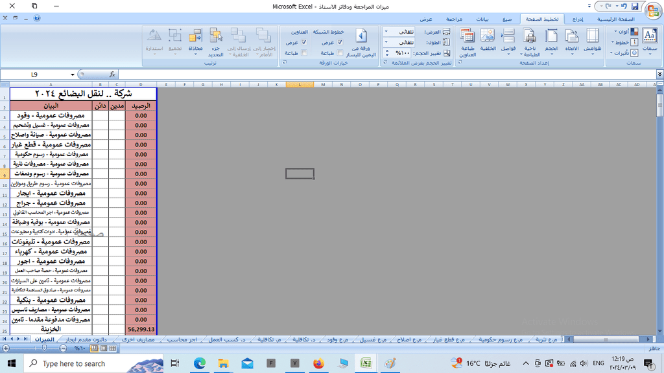Image resolution: width=664 pixels, height=373 pixels.
Task: Click the fx insert function button
Action: [112, 74]
